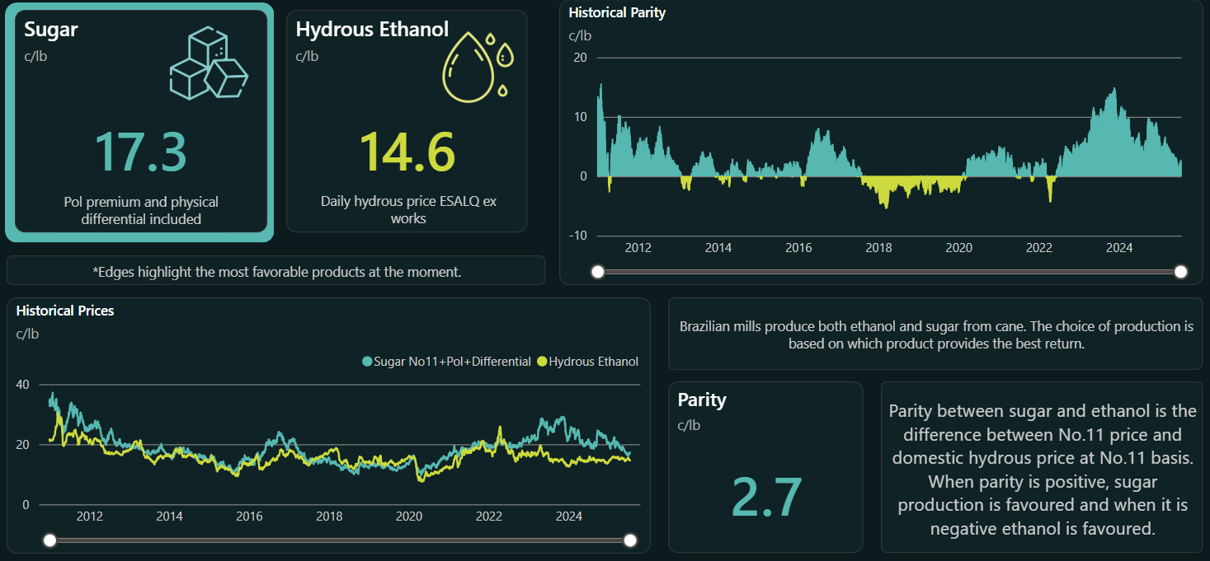The image size is (1210, 561).
Task: Click the Brazilian mills description text
Action: tap(935, 334)
